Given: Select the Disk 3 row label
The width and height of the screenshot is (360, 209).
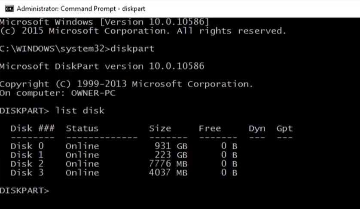Looking at the screenshot, I should [27, 173].
